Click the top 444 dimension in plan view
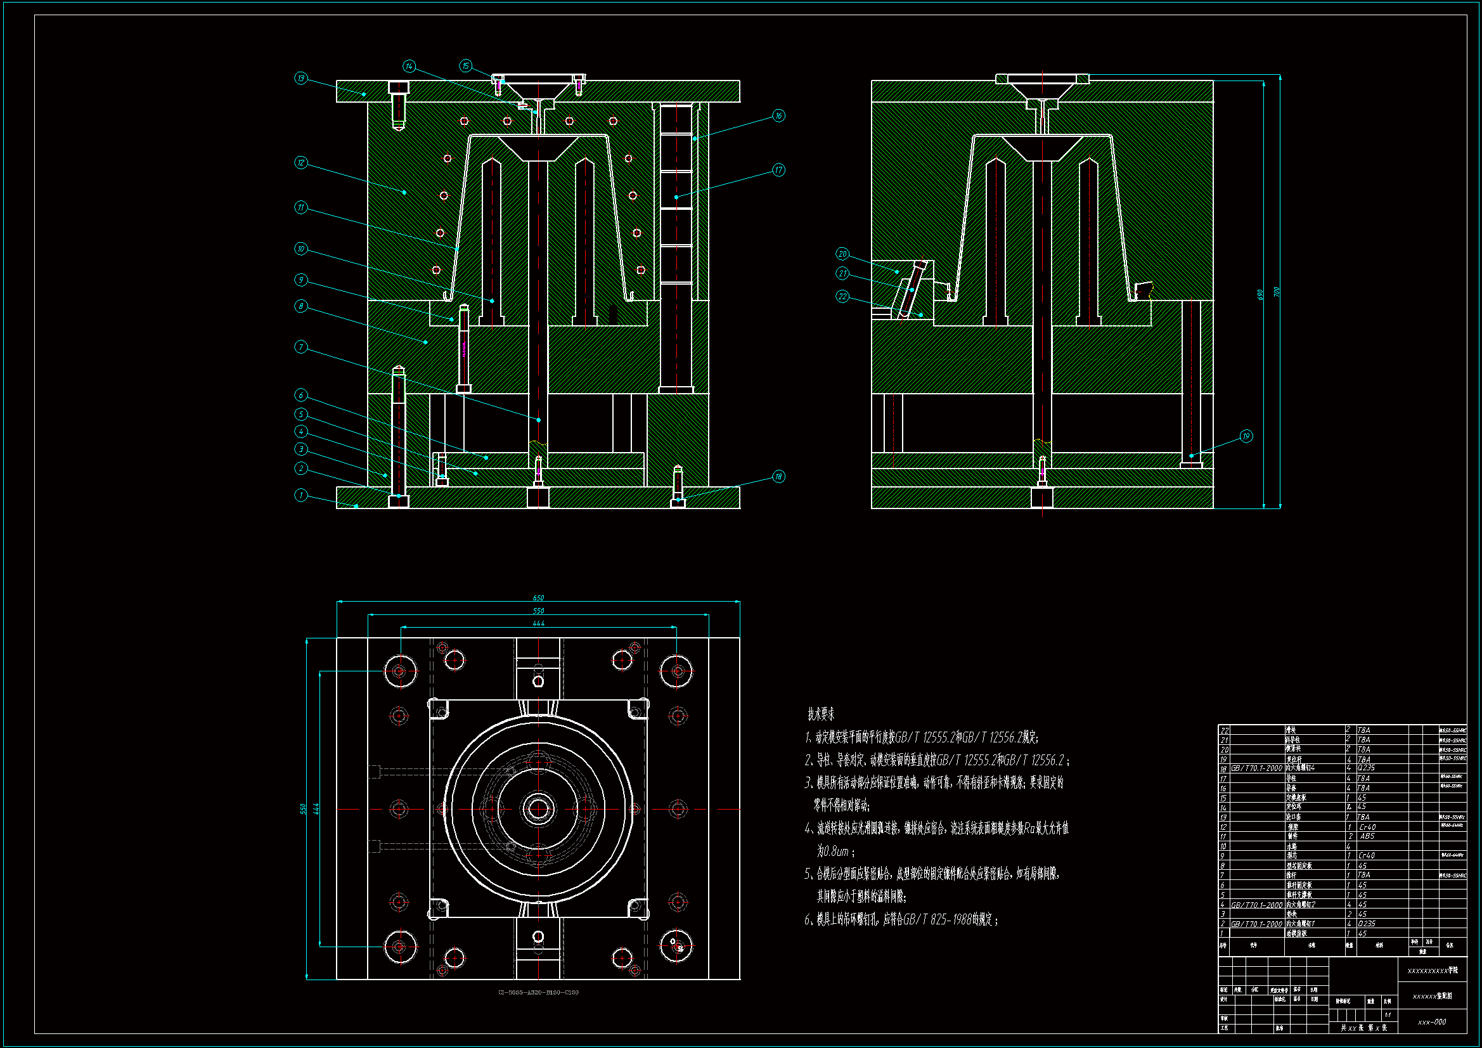 click(x=538, y=624)
